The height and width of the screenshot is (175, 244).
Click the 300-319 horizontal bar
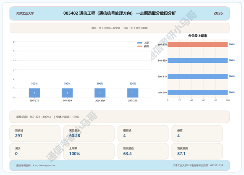198,77
